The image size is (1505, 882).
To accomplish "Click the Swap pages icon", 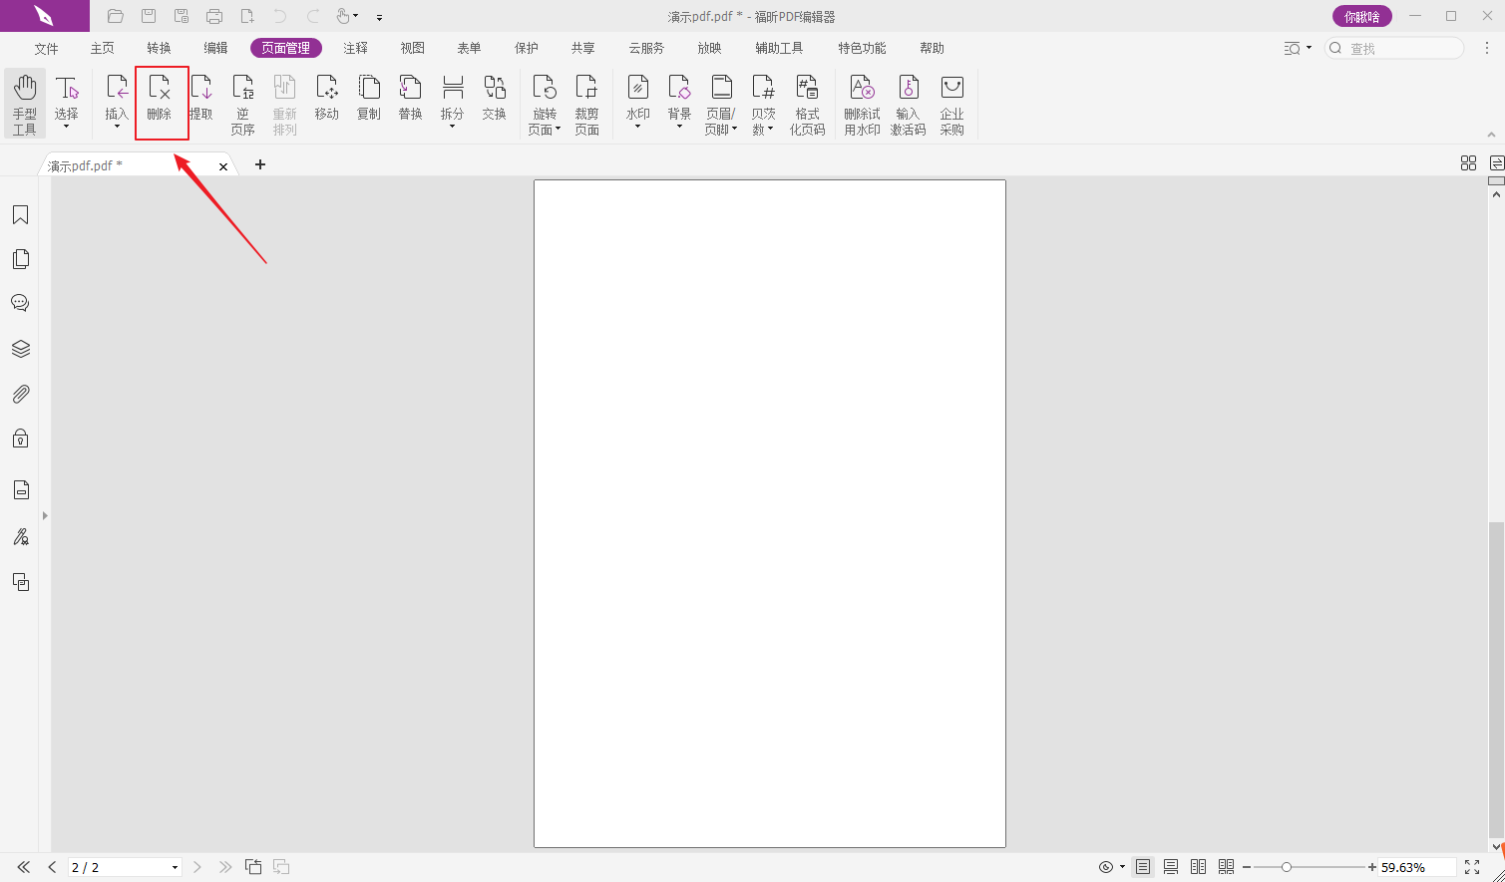I will click(x=494, y=100).
